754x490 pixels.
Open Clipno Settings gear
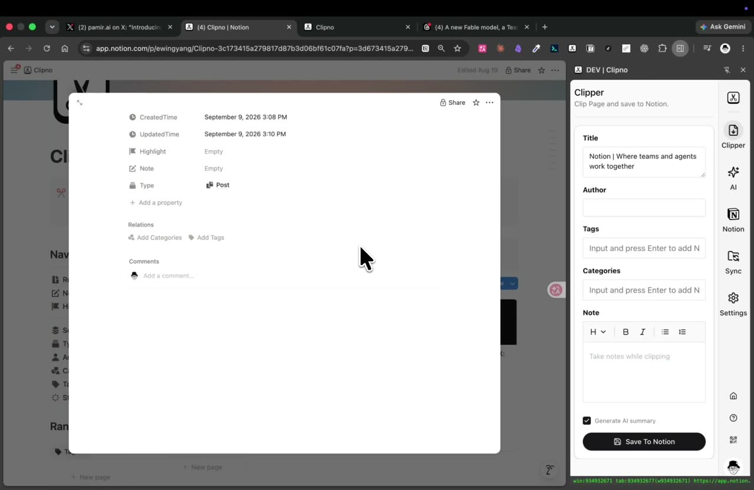(733, 304)
